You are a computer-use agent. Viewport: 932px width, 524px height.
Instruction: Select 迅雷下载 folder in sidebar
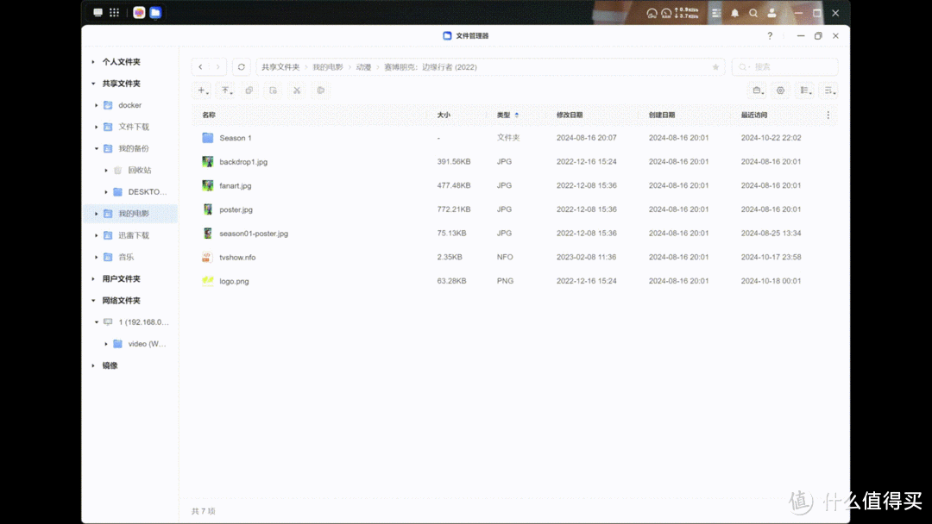click(134, 235)
